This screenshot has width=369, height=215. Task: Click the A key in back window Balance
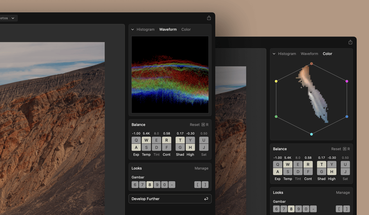pos(278,172)
